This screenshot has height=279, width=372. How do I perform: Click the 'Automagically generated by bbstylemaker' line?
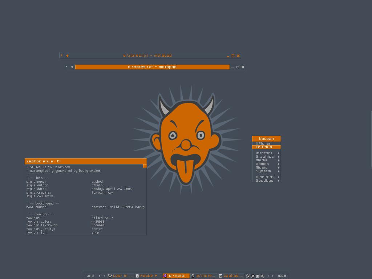[x=65, y=171]
